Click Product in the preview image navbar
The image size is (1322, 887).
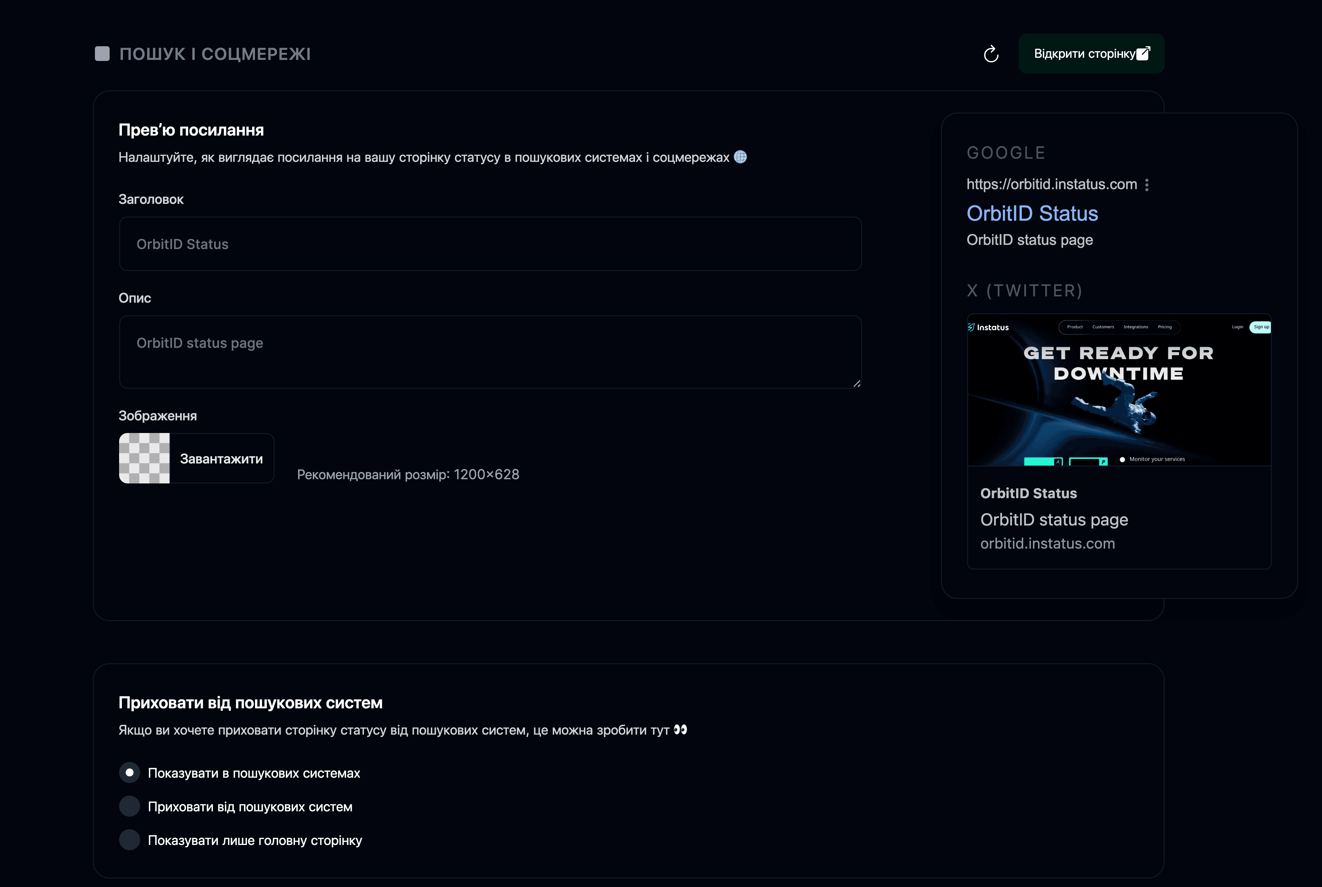point(1075,327)
